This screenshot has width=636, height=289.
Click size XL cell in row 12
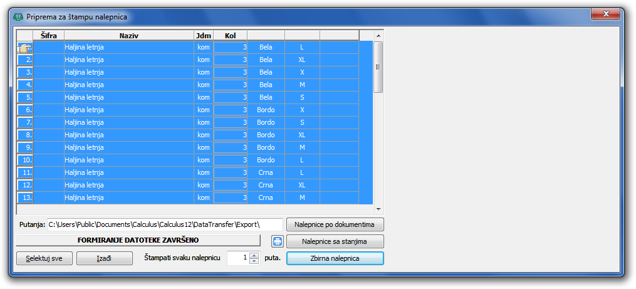point(302,186)
